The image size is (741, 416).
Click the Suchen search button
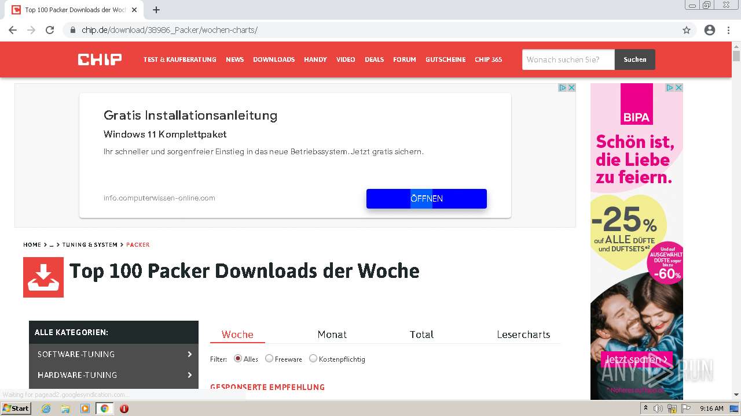[635, 60]
